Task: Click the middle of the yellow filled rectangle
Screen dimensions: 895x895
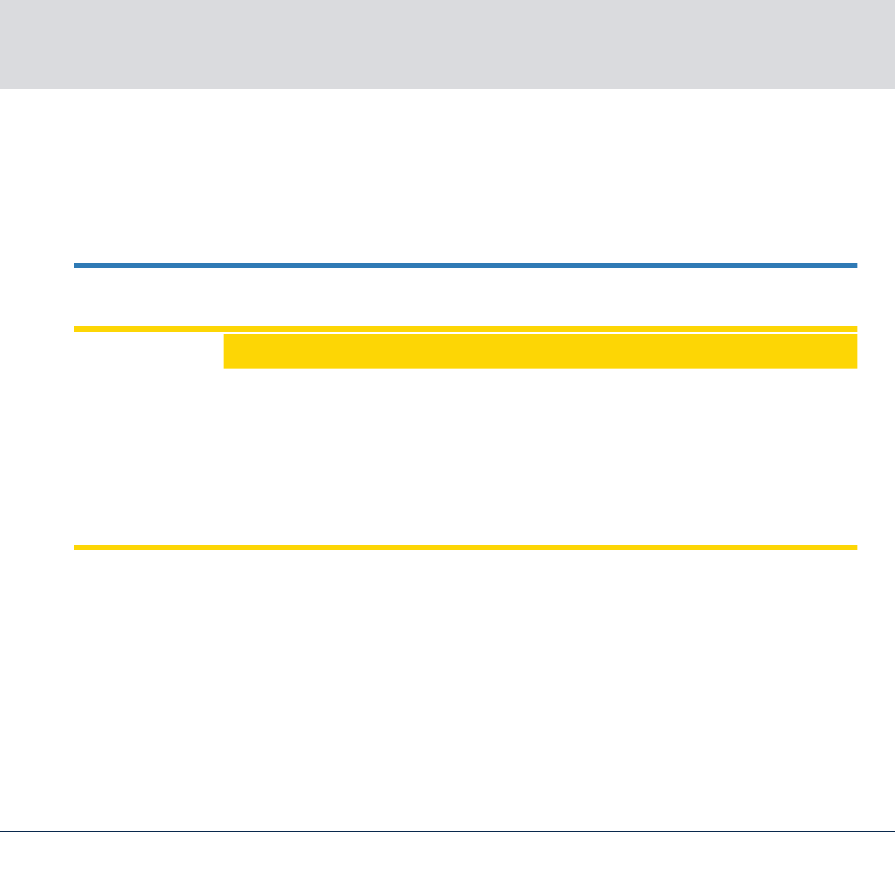Action: coord(540,351)
